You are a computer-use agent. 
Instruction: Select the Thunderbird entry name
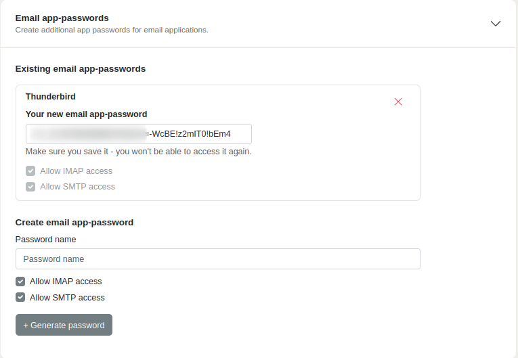(51, 97)
